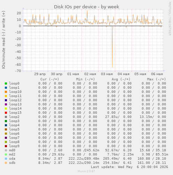Click the md0 light gray legend swatch

(6, 150)
